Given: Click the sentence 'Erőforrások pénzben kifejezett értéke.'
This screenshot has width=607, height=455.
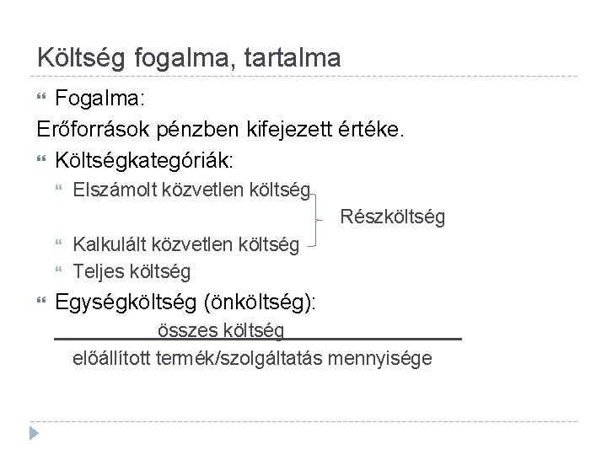Looking at the screenshot, I should [x=220, y=129].
